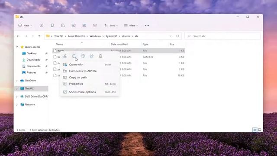Sort by the Type column header

[x=145, y=44]
